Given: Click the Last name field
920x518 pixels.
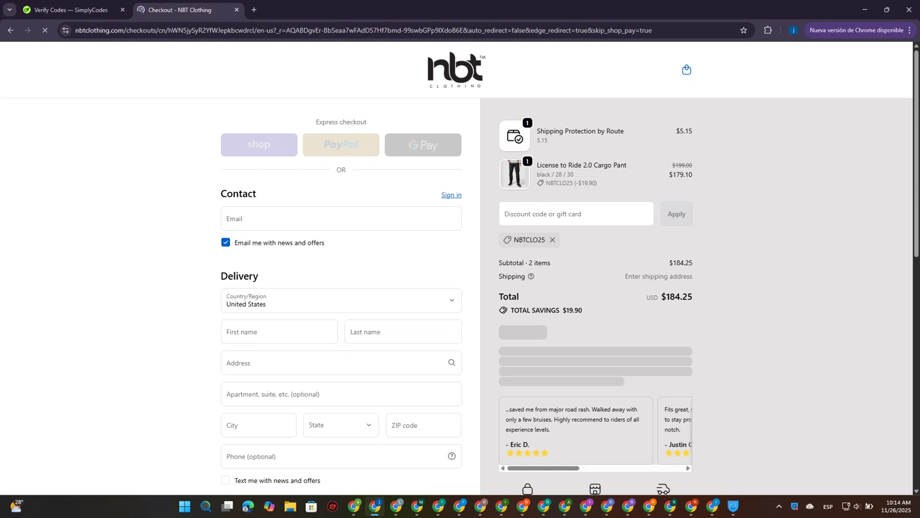Looking at the screenshot, I should (x=403, y=332).
